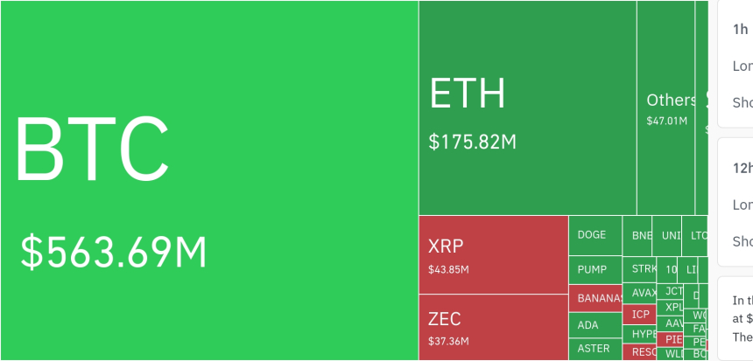This screenshot has width=753, height=361.
Task: Select the red ZEC $37.36M tile
Action: 493,327
